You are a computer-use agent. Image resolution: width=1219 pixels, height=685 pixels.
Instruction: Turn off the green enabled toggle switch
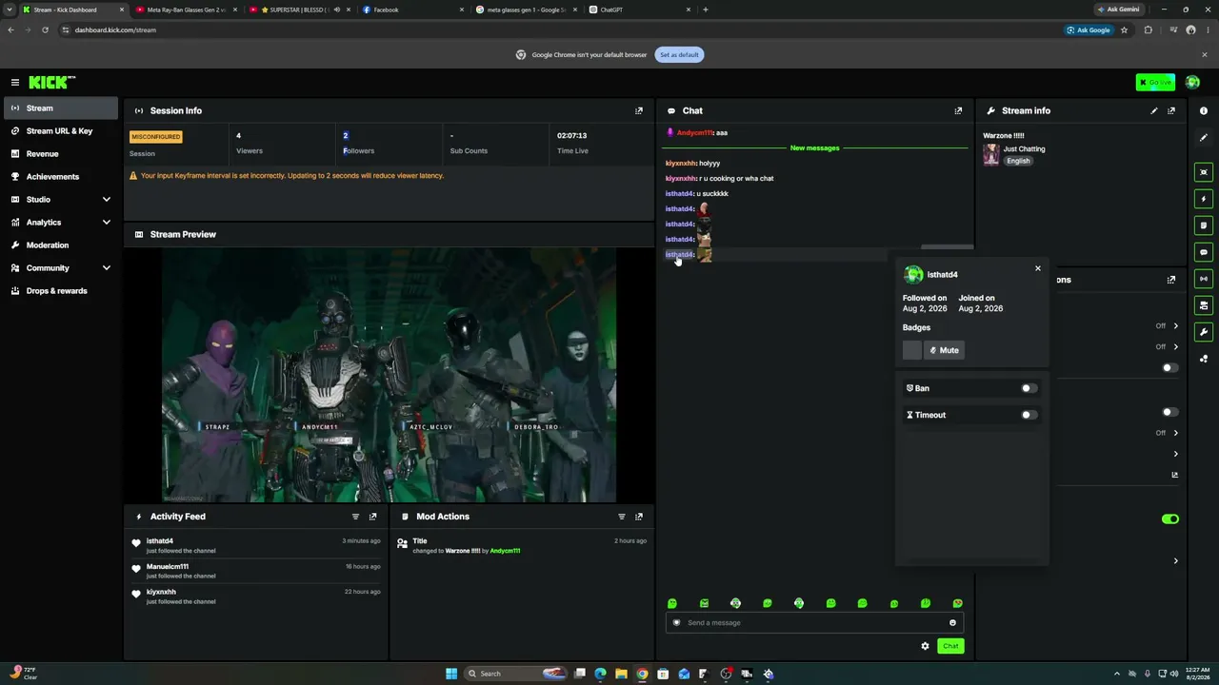[x=1170, y=519]
